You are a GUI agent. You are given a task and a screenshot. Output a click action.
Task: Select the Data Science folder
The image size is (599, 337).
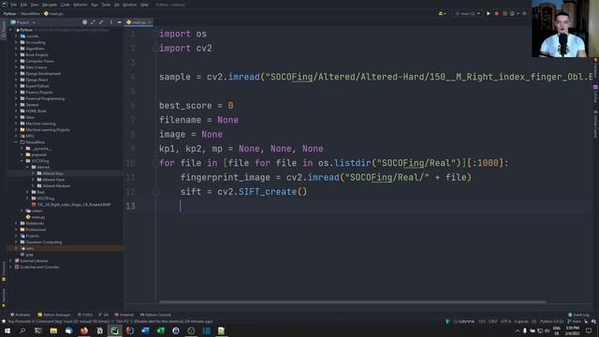pos(36,67)
